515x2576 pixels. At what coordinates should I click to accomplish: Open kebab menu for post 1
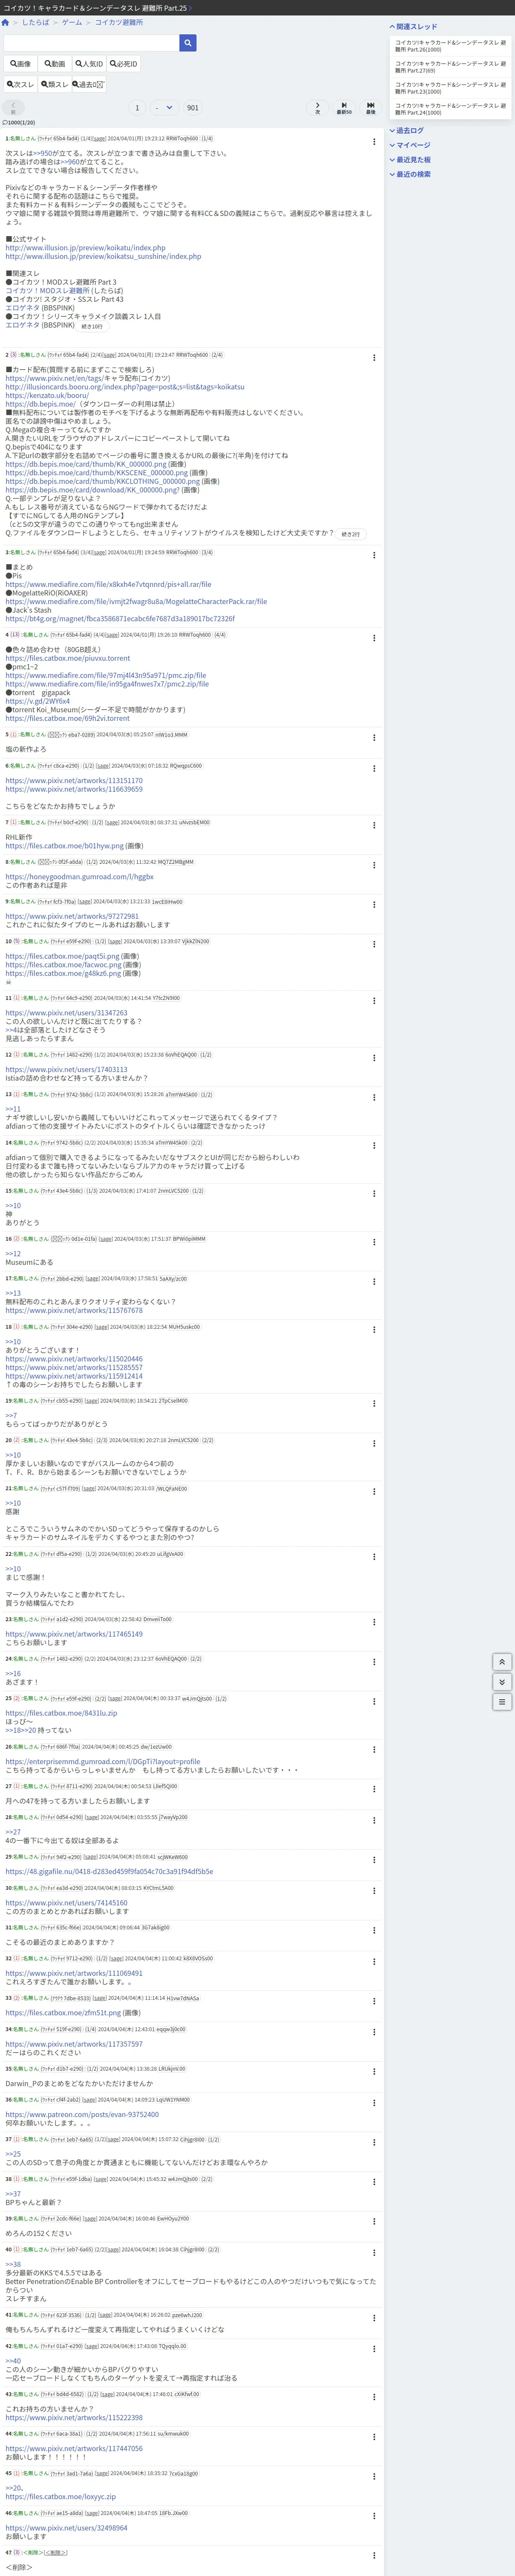coord(374,142)
